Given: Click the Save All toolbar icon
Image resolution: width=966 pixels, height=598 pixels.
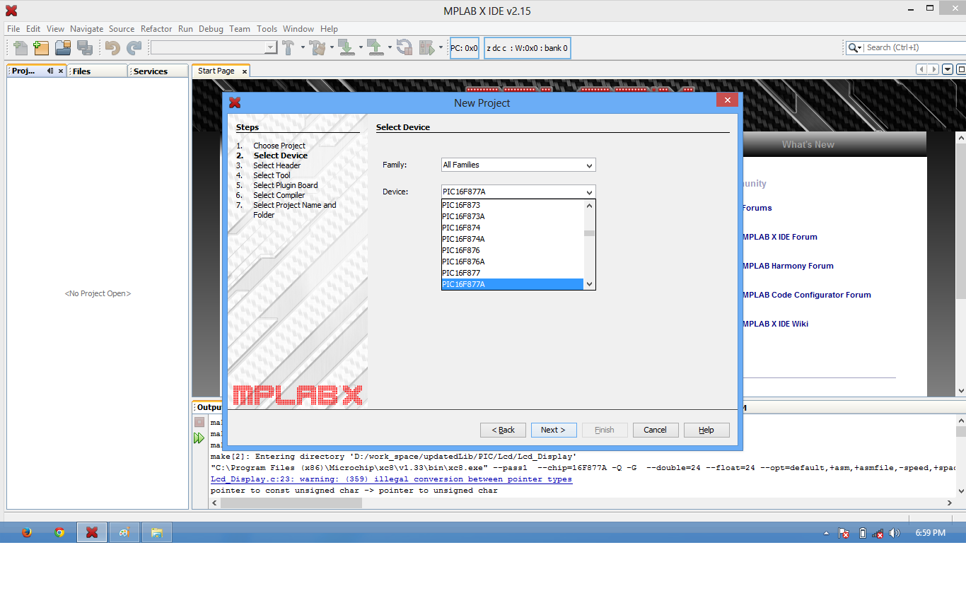Looking at the screenshot, I should point(85,48).
